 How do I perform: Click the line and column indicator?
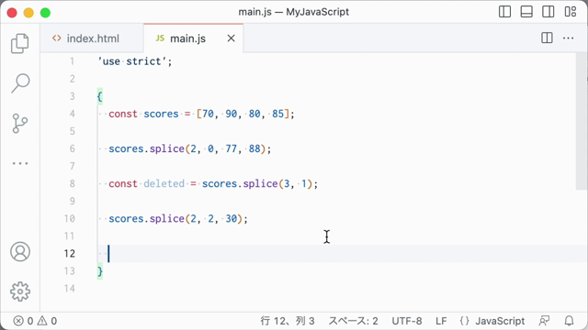[288, 321]
